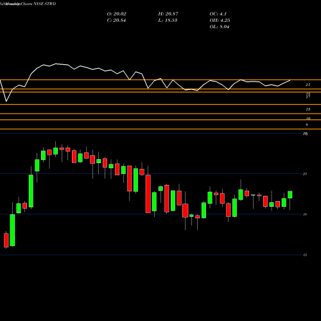
Task: Select the "L: 18.53" low price text
Action: (x=168, y=21)
